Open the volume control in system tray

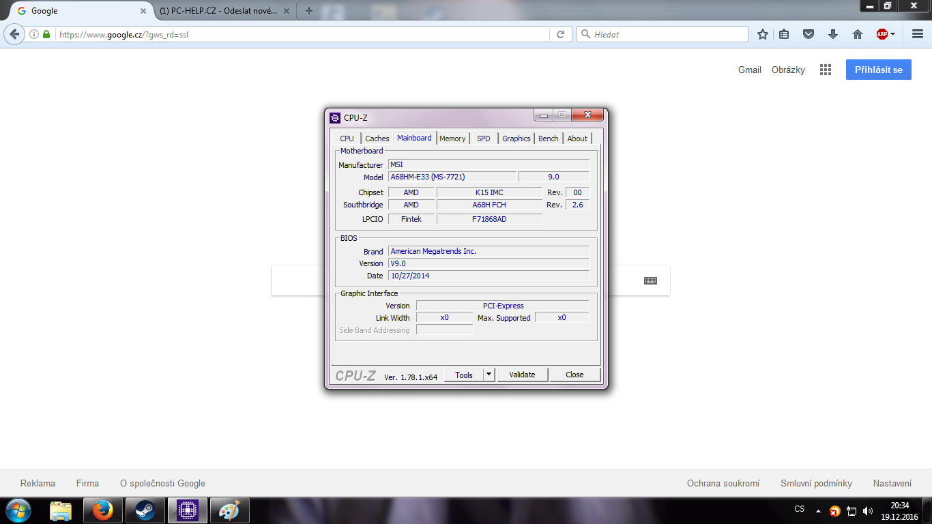click(868, 510)
